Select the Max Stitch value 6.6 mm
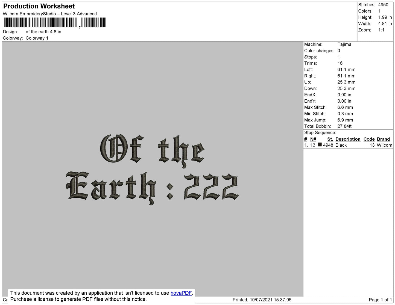The image size is (395, 305). click(x=345, y=107)
